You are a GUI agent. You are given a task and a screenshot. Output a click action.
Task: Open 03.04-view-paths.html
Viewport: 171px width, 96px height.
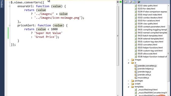coord(148,24)
